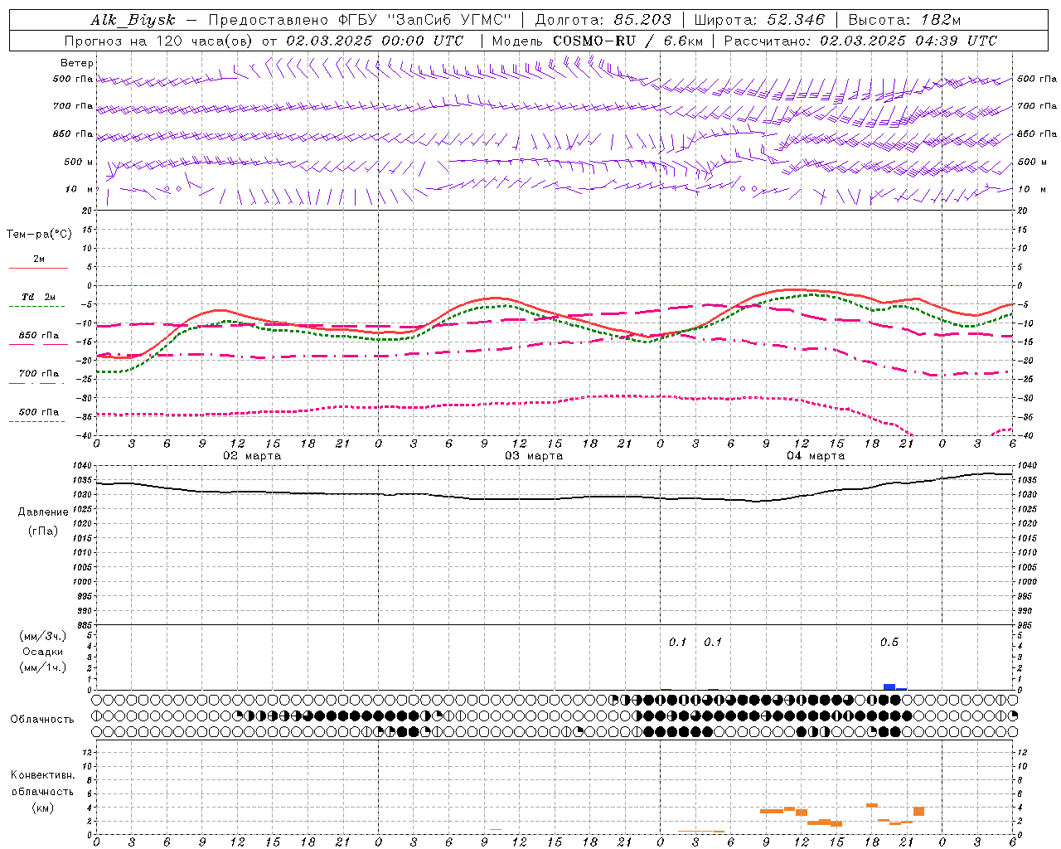The width and height of the screenshot is (1061, 849).
Task: Click the (мм/3ч.) unit label
Action: coord(43,636)
